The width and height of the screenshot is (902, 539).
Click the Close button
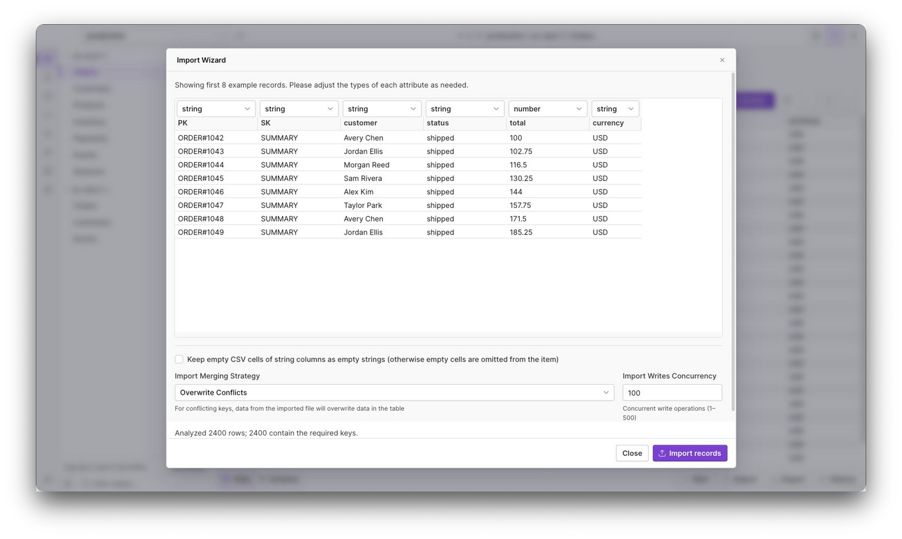point(632,453)
